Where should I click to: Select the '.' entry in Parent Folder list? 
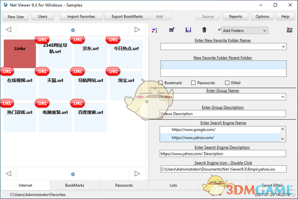point(223,65)
